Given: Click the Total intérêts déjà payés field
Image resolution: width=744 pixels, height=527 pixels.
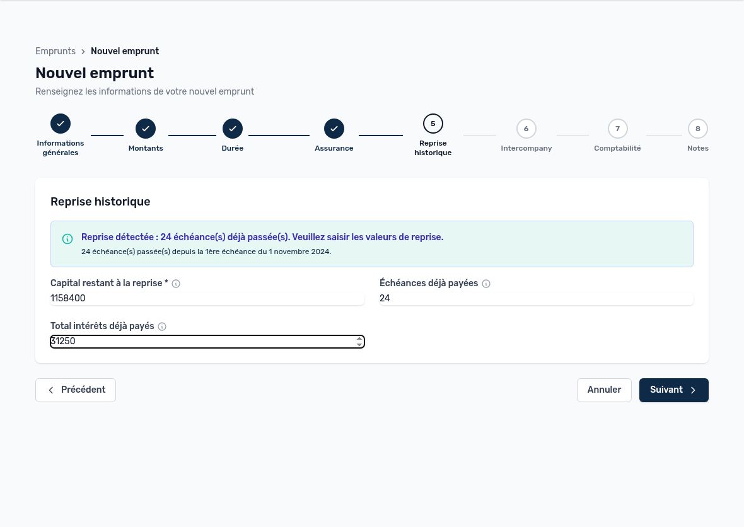Looking at the screenshot, I should 207,342.
